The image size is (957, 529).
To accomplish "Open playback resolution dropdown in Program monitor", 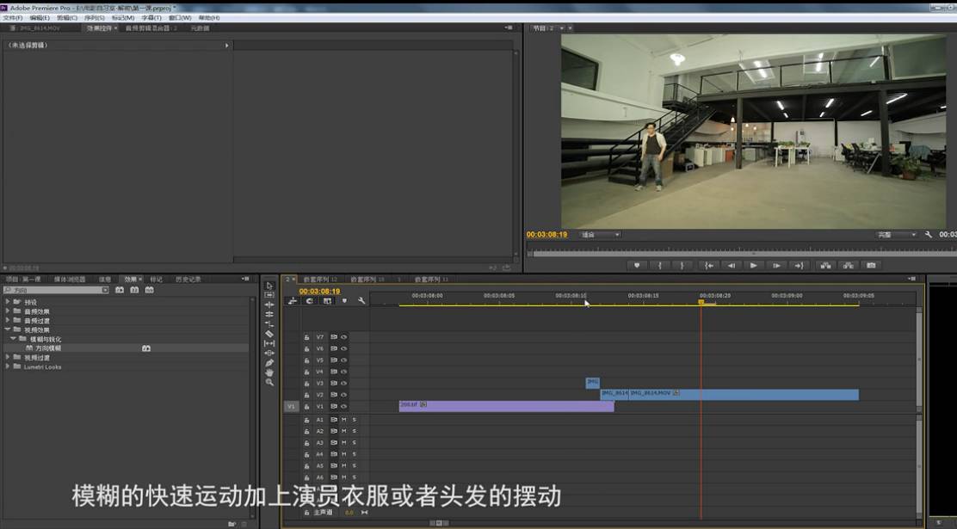I will [x=897, y=234].
